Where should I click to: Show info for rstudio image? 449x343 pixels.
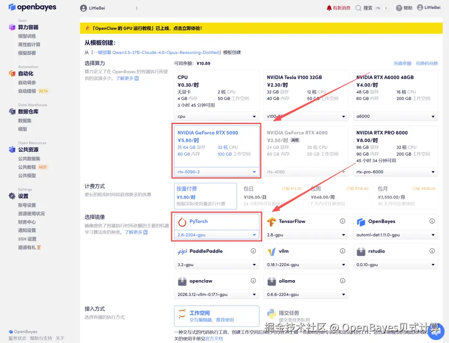click(x=432, y=251)
